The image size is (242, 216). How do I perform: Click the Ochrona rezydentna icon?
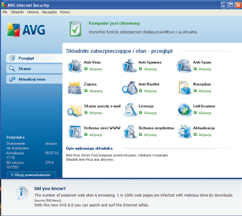[x=129, y=131]
